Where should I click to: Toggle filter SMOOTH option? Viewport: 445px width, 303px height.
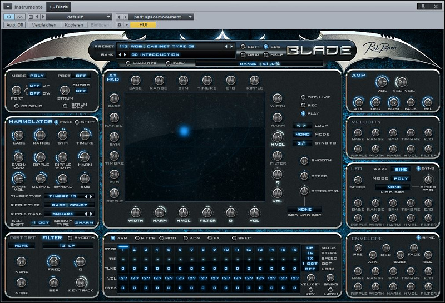[x=70, y=238]
